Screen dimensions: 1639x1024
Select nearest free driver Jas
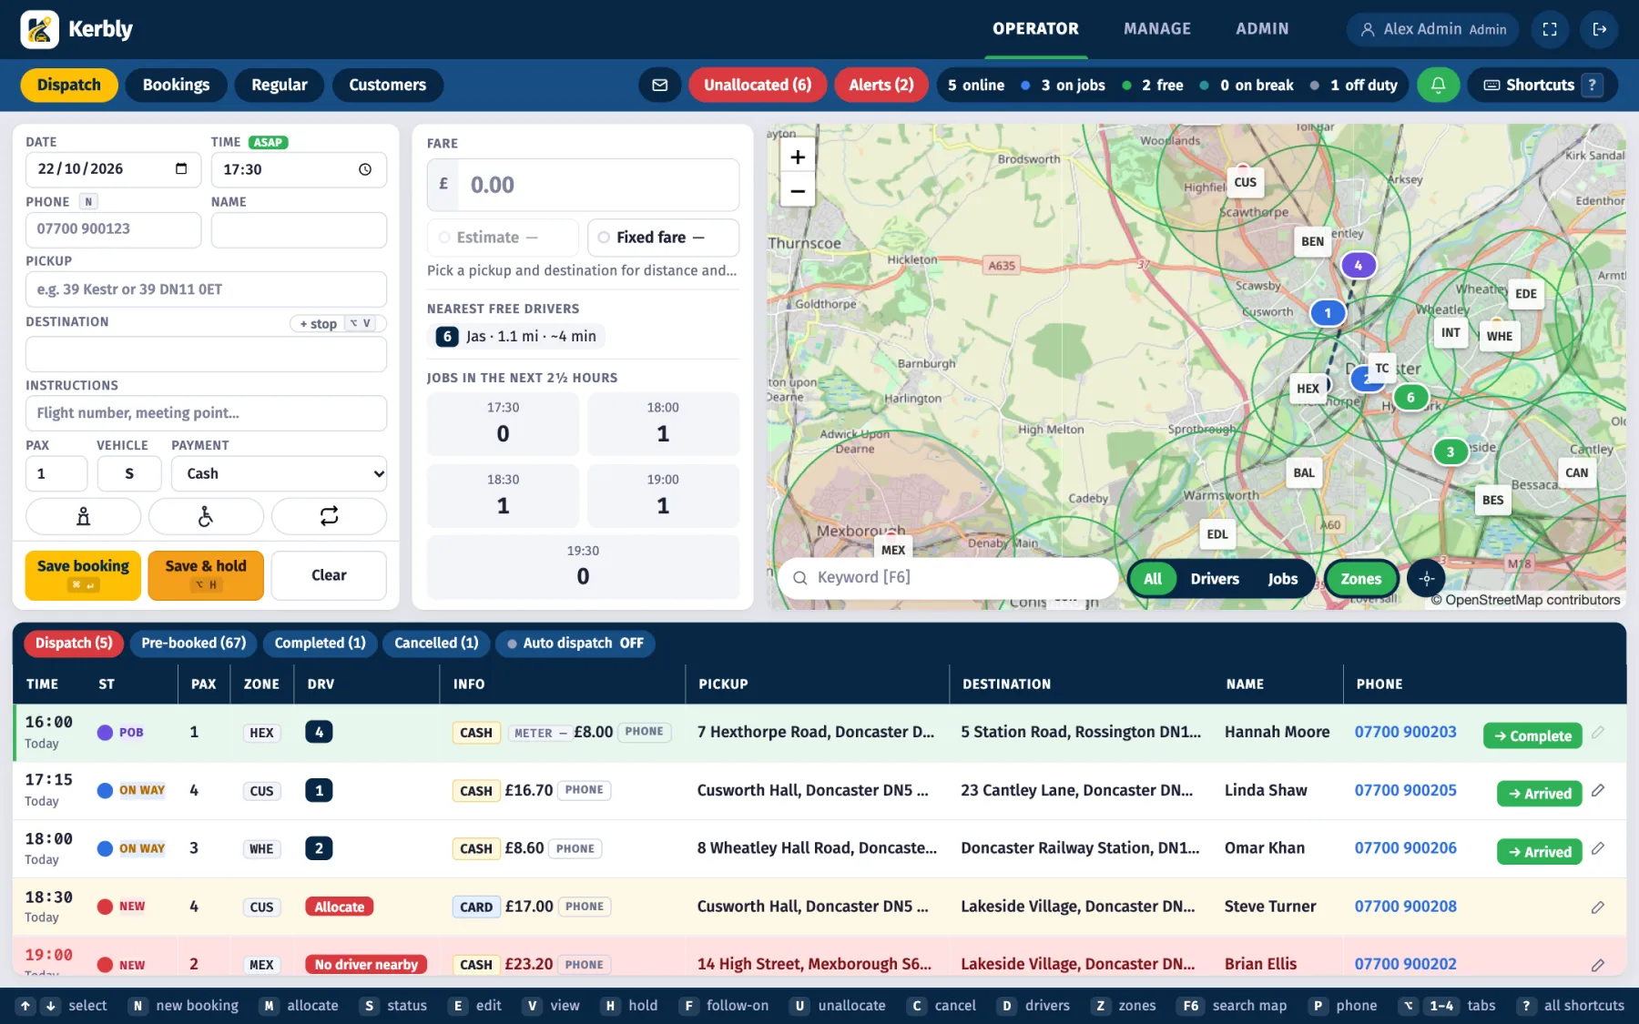pos(516,337)
